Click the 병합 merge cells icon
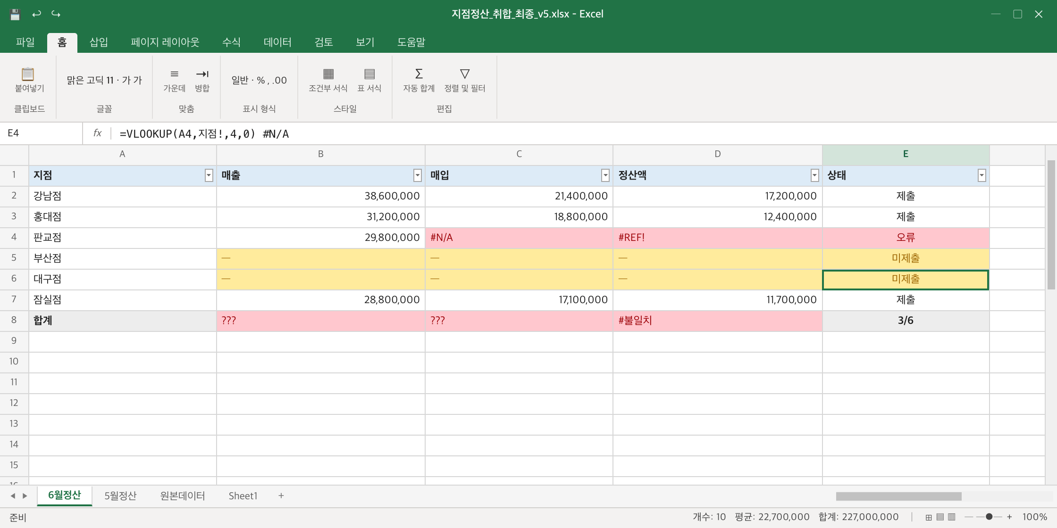 (x=202, y=74)
